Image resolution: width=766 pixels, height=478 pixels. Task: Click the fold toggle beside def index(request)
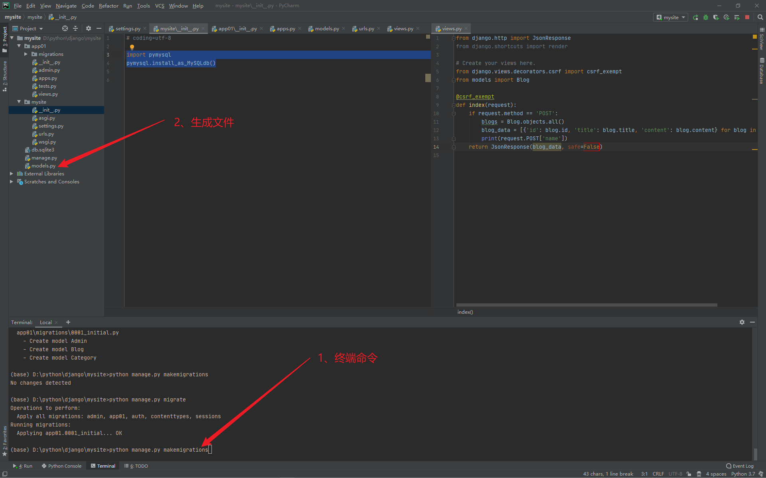point(454,105)
